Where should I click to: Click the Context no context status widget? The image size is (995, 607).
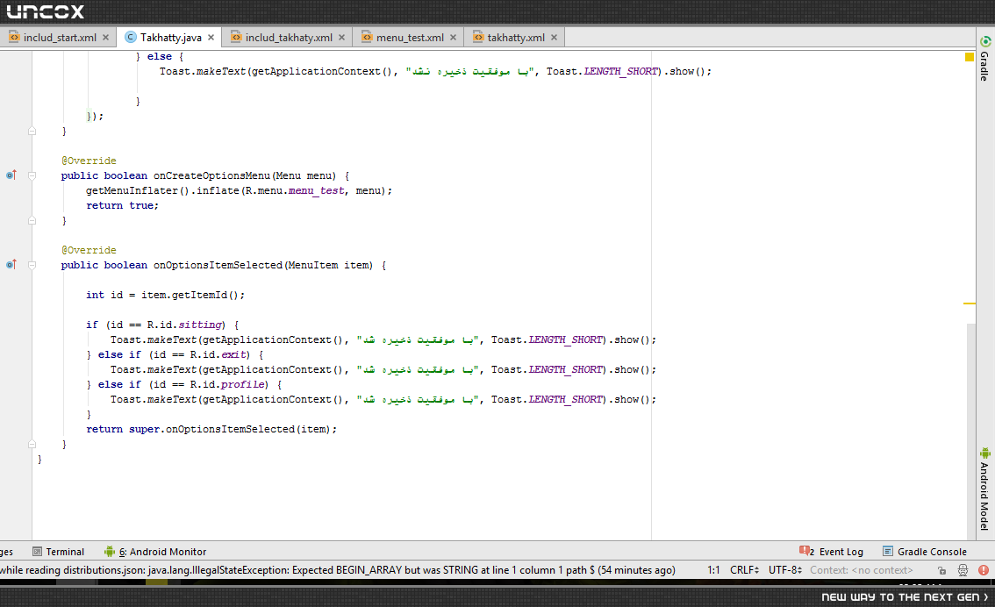[x=861, y=570]
